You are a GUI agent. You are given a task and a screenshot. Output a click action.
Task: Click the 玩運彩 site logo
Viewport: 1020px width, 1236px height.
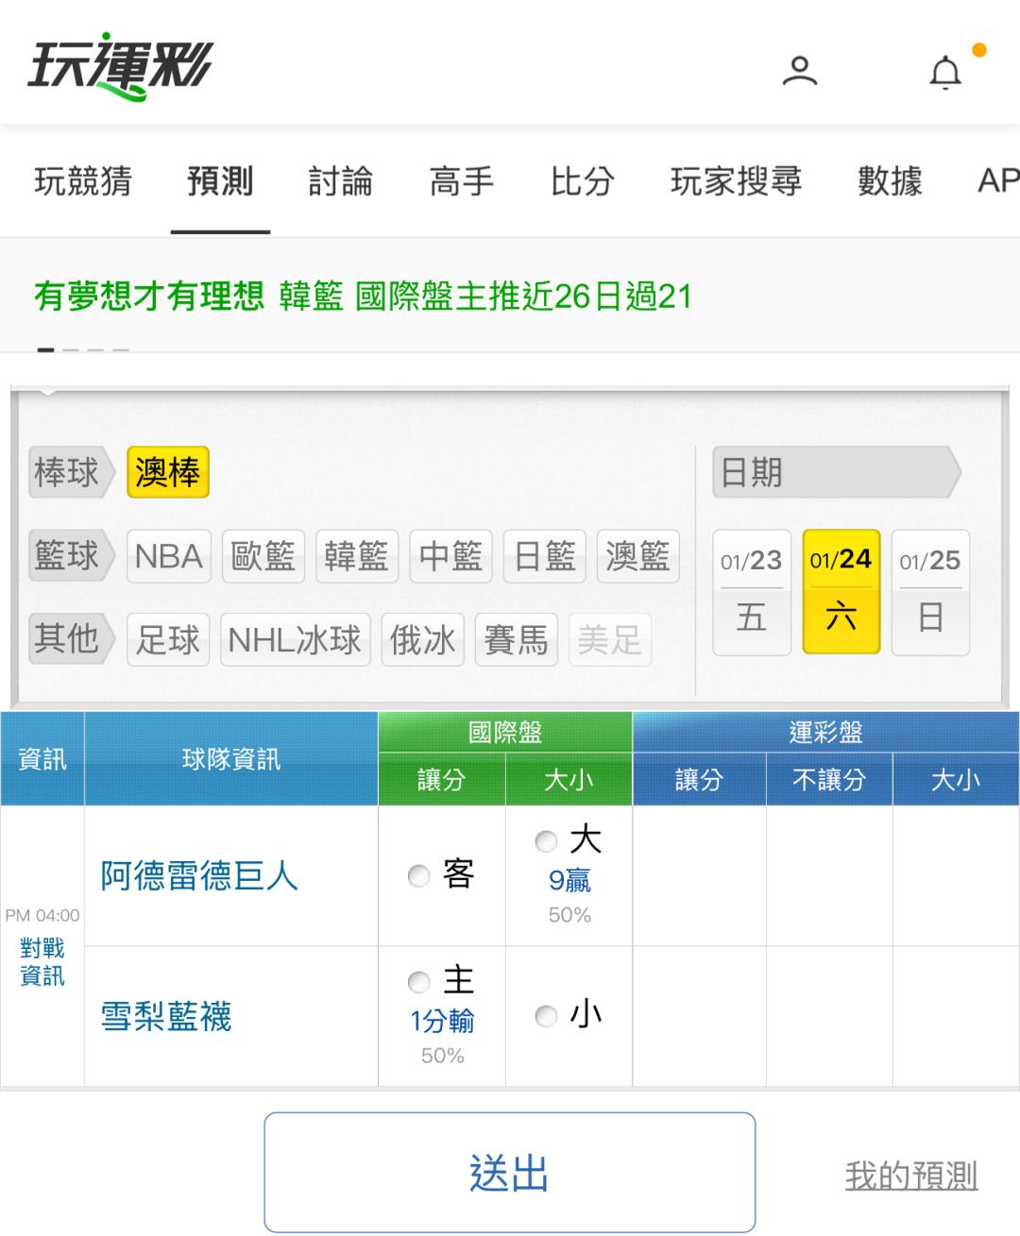point(121,66)
